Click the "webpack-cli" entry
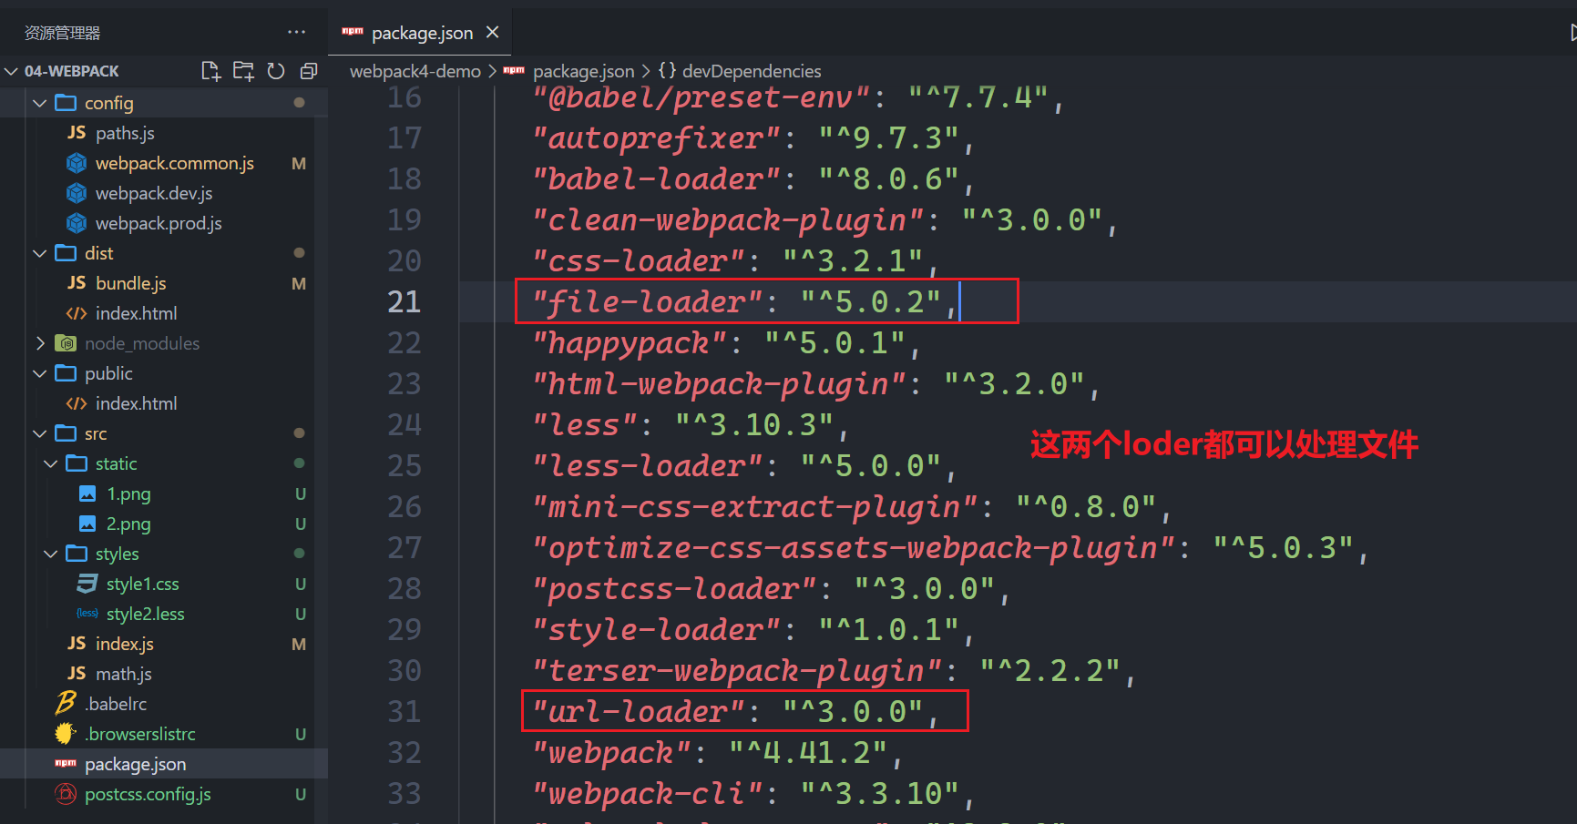 click(648, 793)
